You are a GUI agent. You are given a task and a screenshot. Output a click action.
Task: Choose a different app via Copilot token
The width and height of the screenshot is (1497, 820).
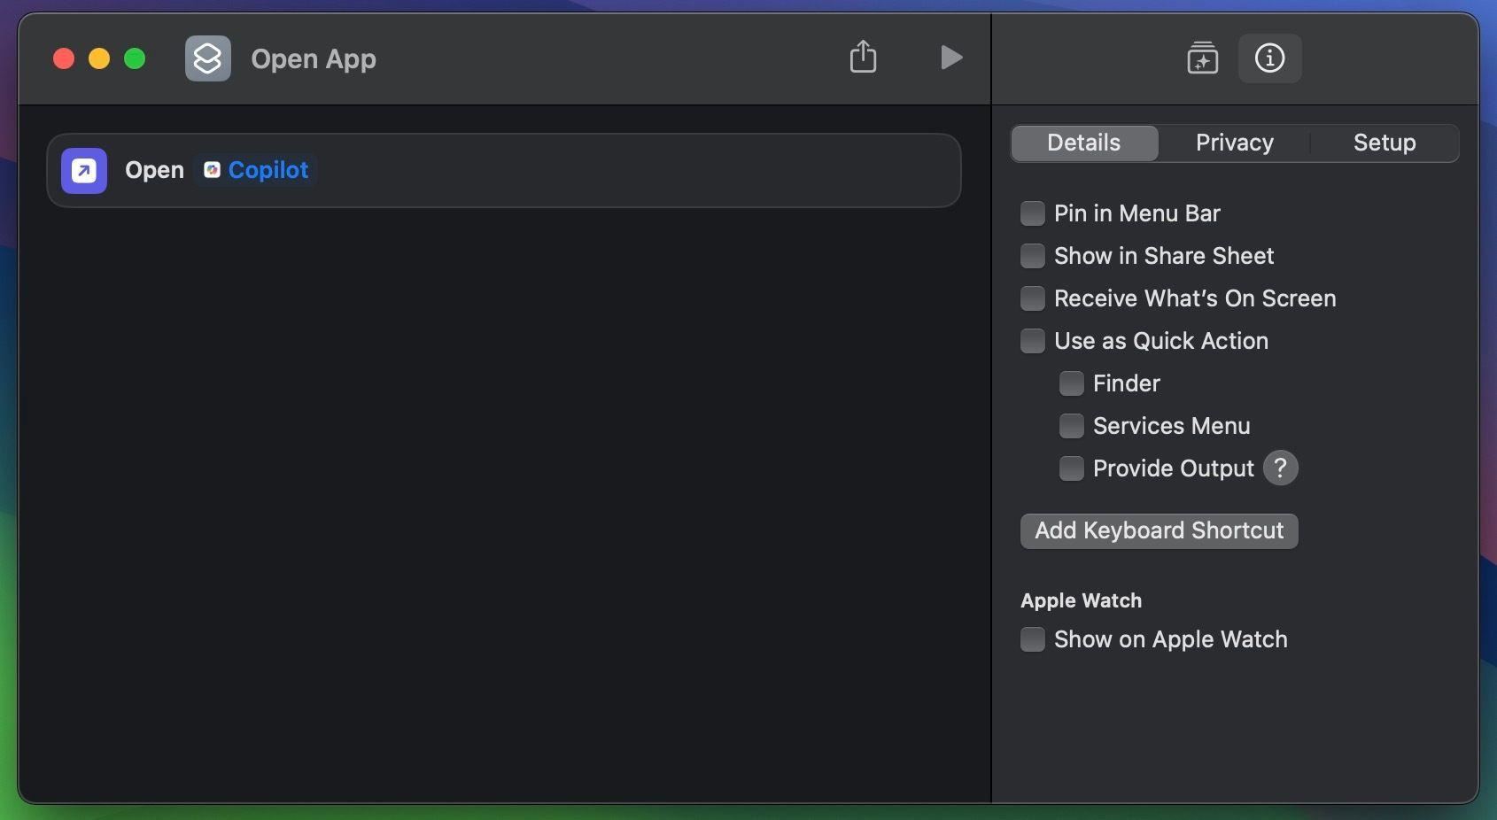pyautogui.click(x=268, y=170)
